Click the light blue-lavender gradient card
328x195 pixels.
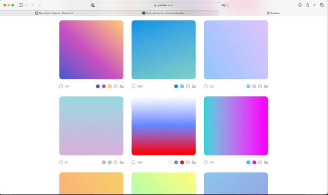click(236, 50)
